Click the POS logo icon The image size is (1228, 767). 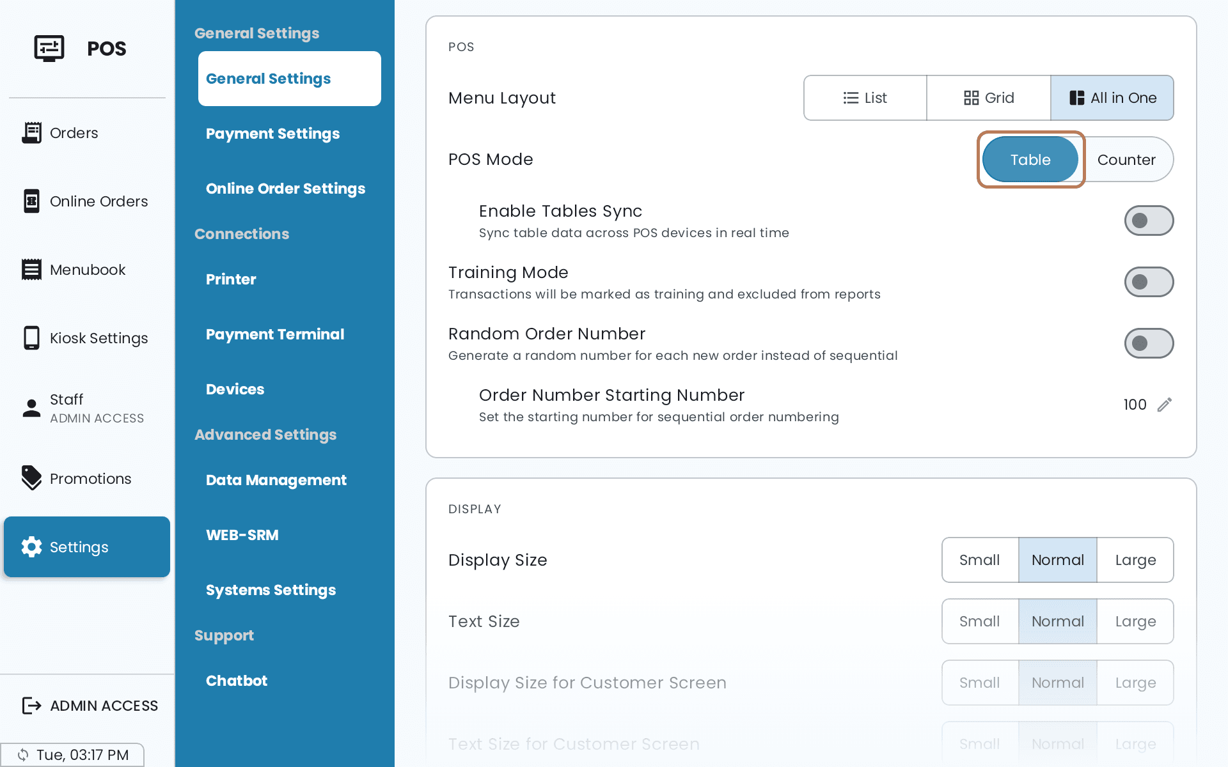coord(49,49)
